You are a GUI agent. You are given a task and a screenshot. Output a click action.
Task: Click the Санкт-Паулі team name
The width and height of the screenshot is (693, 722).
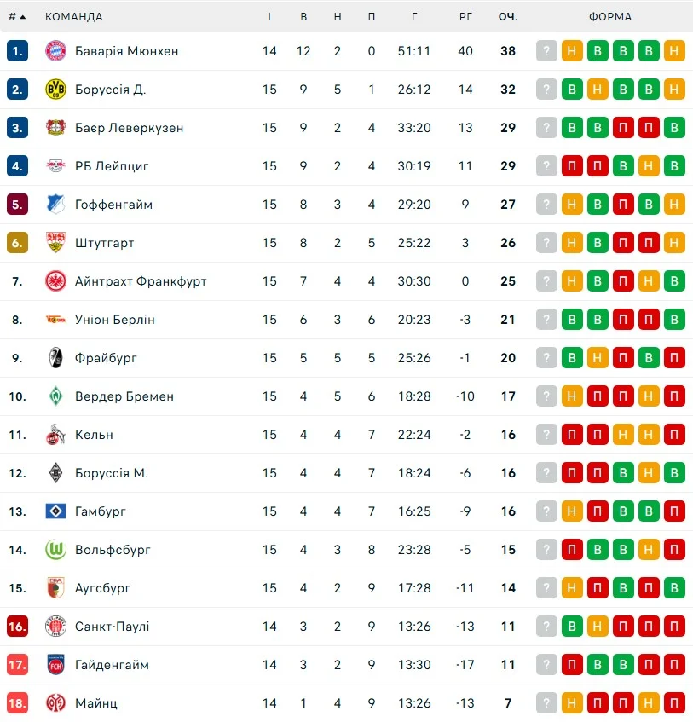[x=112, y=627]
